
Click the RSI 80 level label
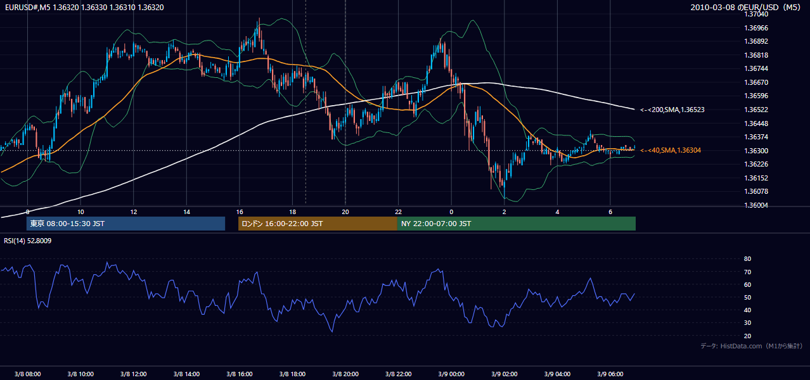[x=747, y=259]
